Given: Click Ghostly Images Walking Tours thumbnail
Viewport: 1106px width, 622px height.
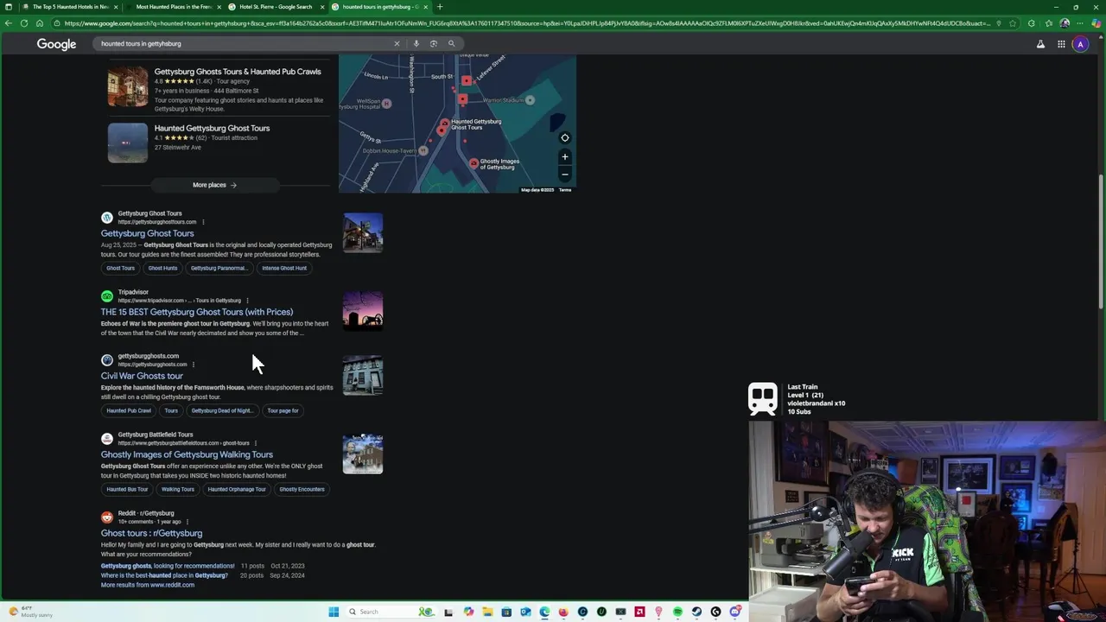Looking at the screenshot, I should tap(363, 454).
